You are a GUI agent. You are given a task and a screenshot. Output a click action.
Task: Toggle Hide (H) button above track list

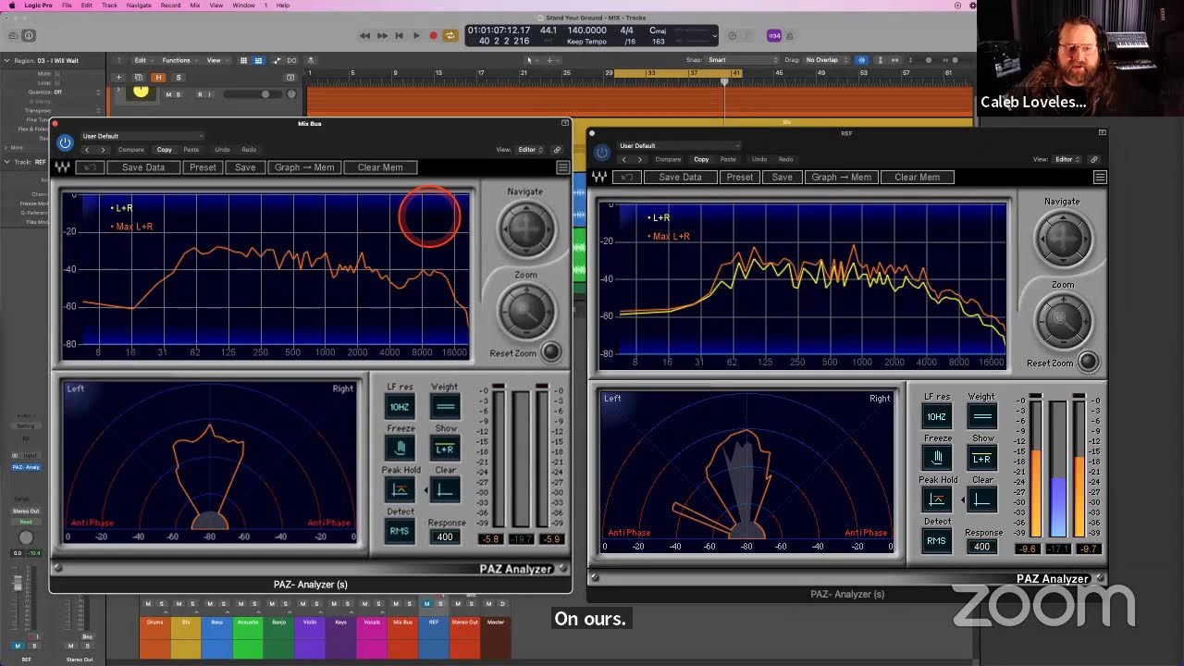click(159, 78)
